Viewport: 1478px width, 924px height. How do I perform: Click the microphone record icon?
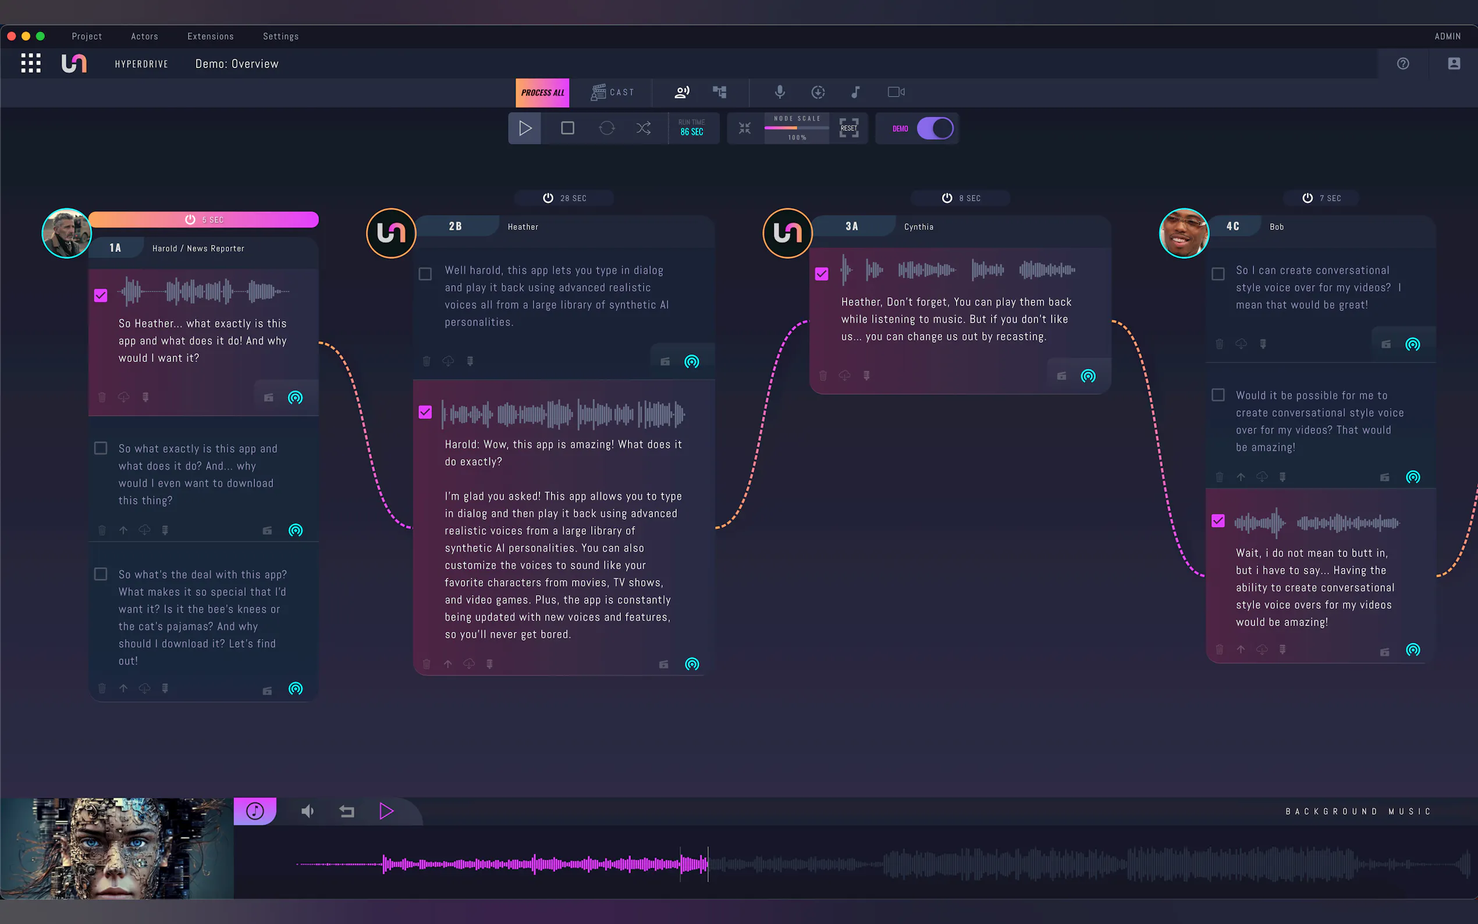click(780, 93)
